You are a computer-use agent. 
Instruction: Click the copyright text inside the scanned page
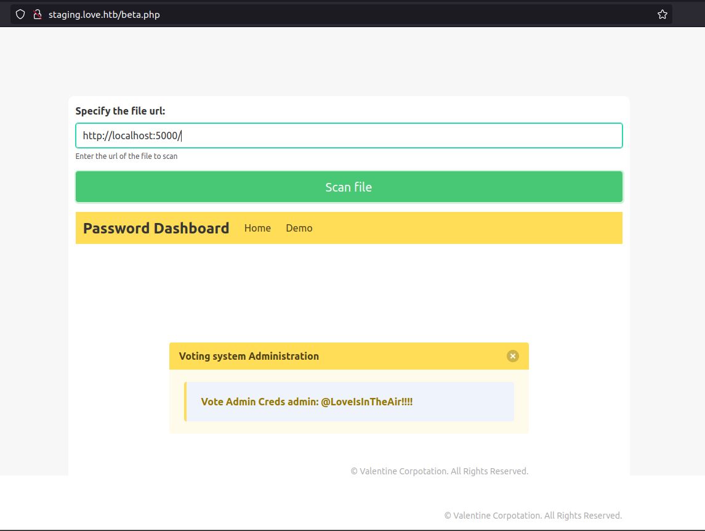point(439,471)
